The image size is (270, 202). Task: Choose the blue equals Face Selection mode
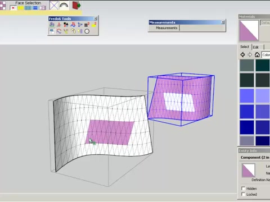pos(35,8)
